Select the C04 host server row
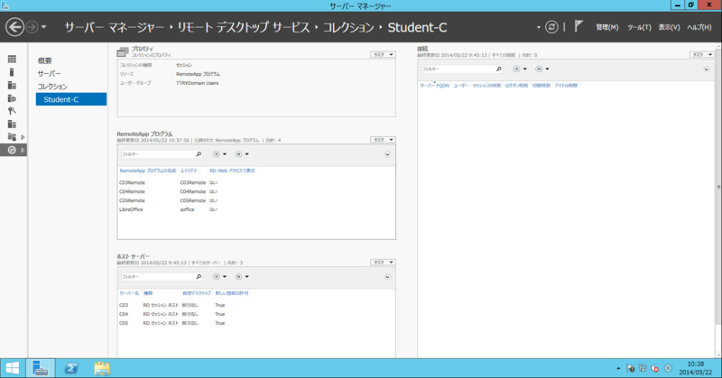Screen dimensions: 722x378 point(256,314)
